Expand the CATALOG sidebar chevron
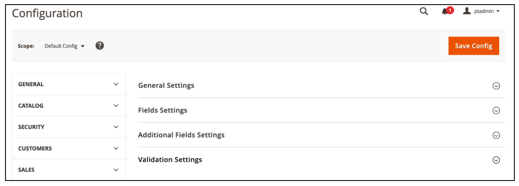The image size is (519, 186). tap(116, 106)
